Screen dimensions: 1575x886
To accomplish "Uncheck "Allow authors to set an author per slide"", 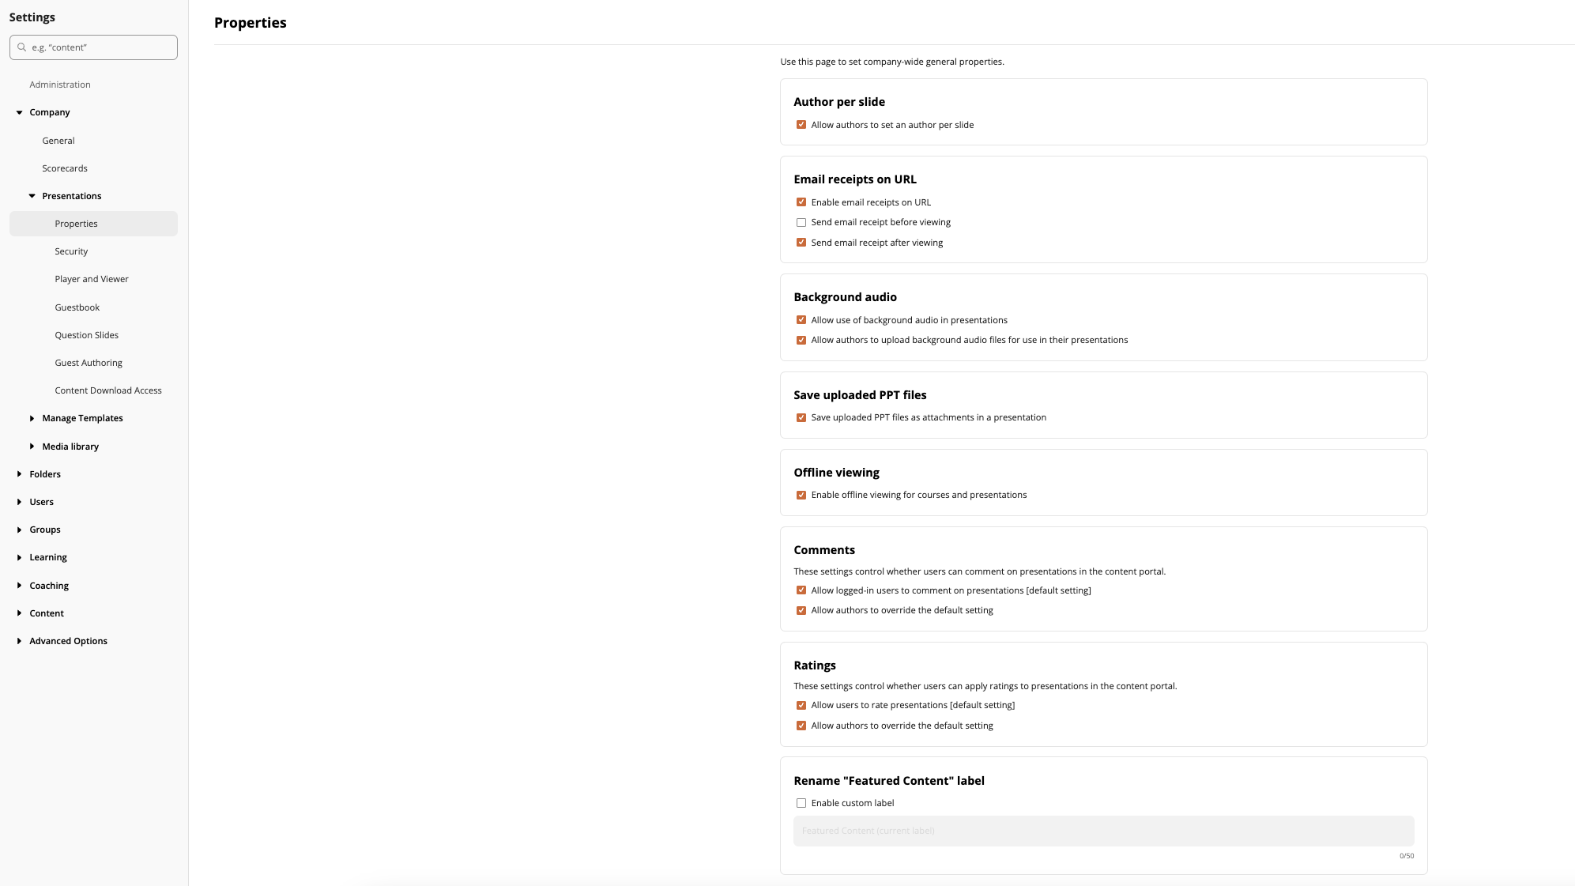I will (801, 124).
